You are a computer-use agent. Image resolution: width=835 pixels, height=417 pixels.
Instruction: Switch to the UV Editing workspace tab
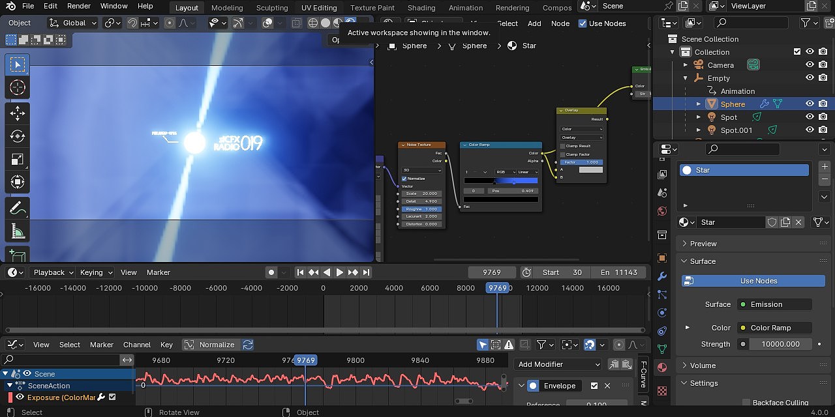[x=319, y=8]
